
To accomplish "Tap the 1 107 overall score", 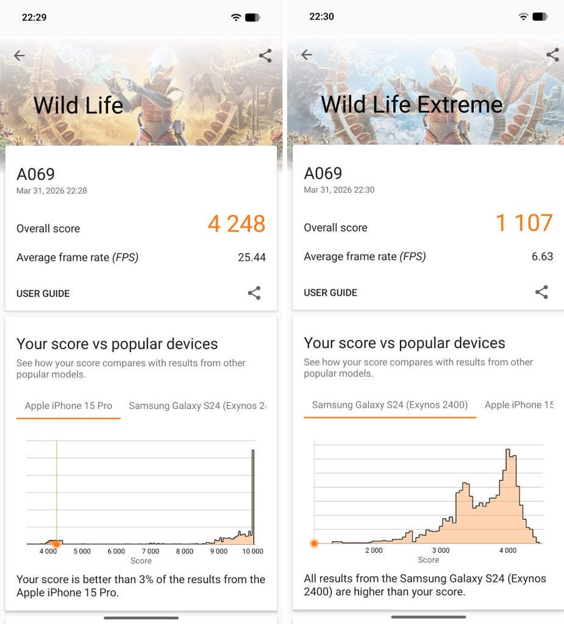I will click(524, 223).
